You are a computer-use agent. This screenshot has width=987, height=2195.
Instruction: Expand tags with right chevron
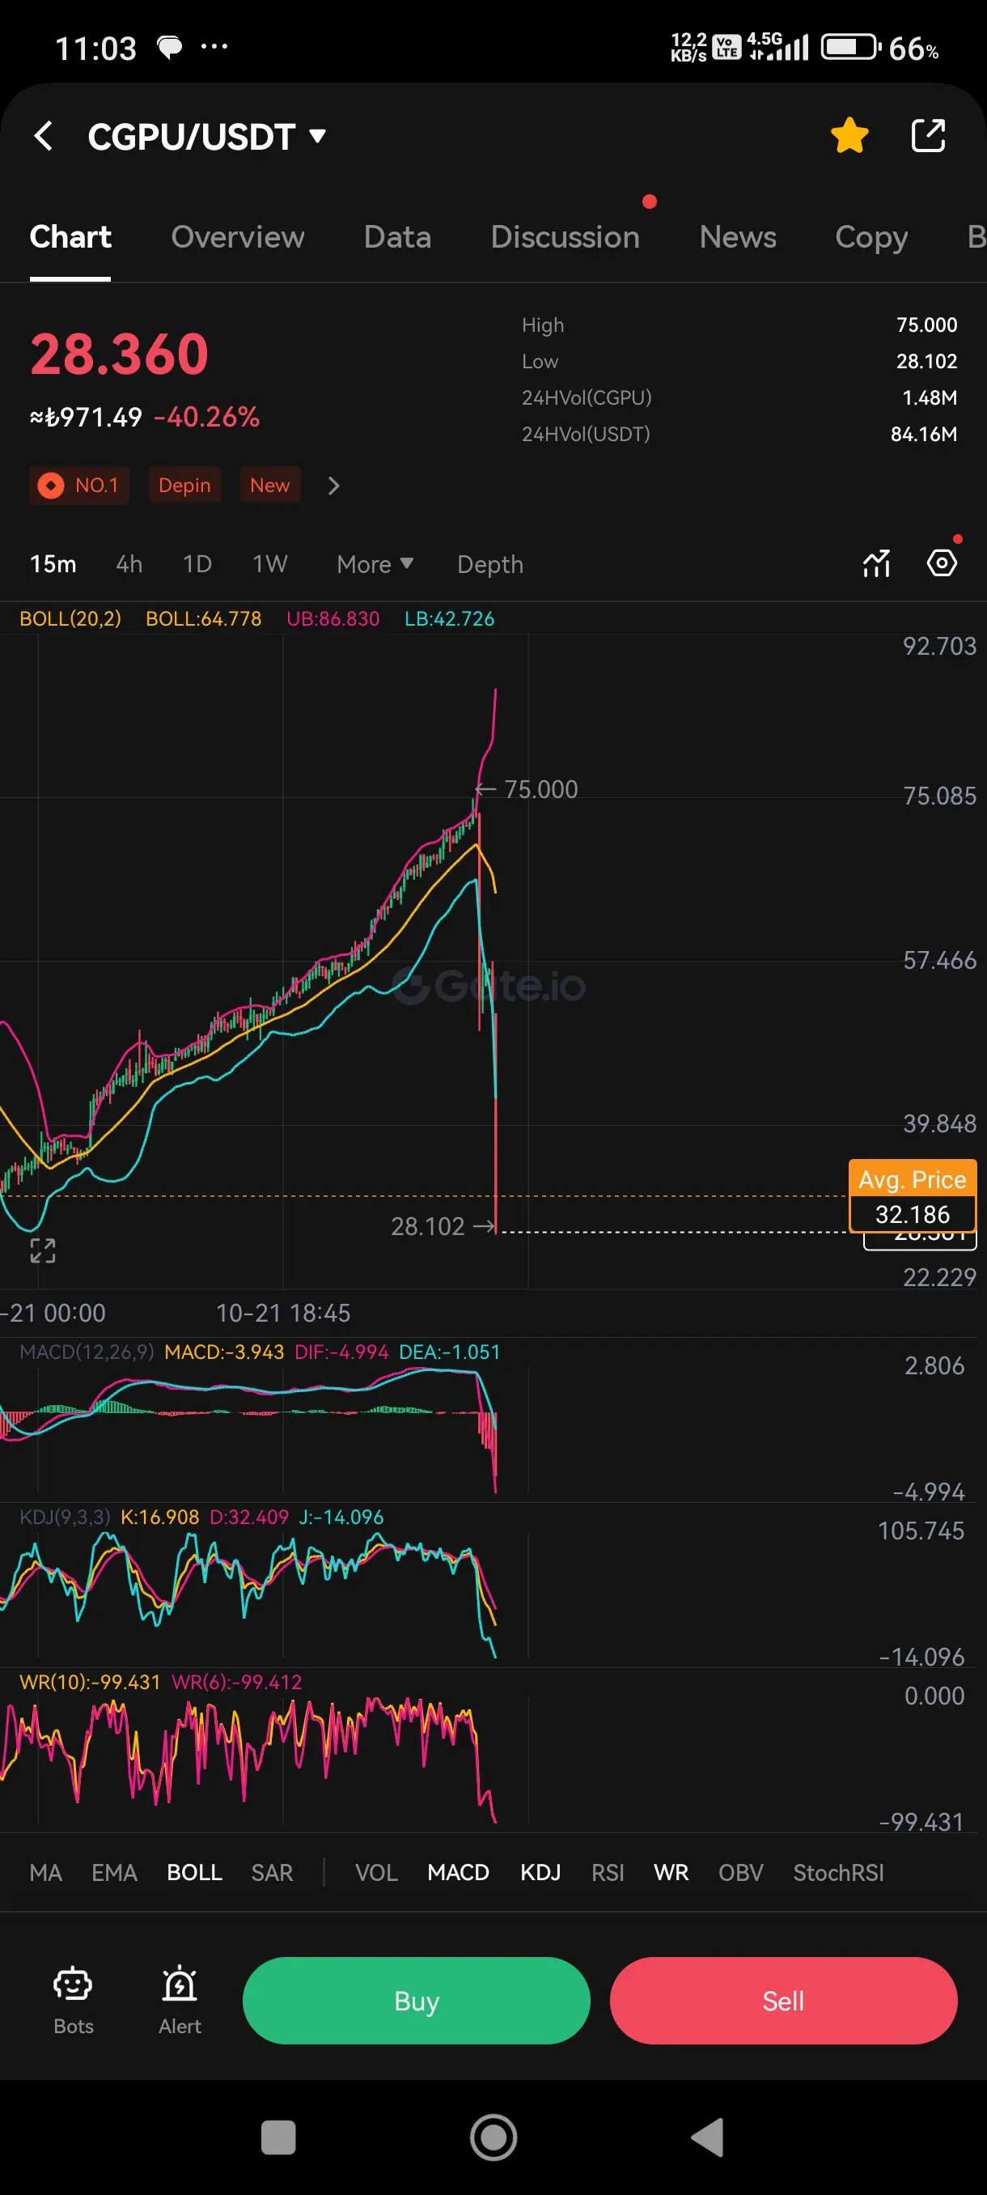click(334, 485)
